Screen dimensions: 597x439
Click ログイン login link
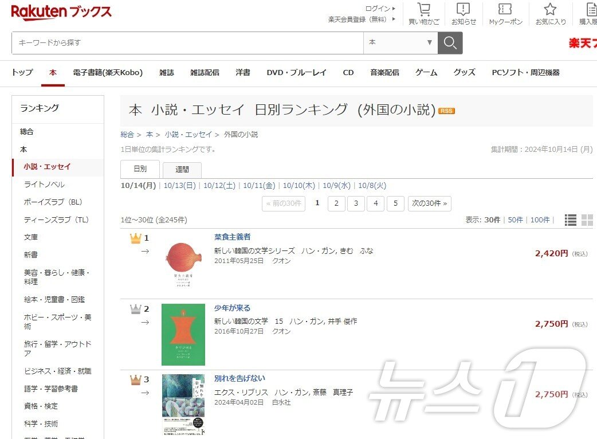[x=380, y=9]
